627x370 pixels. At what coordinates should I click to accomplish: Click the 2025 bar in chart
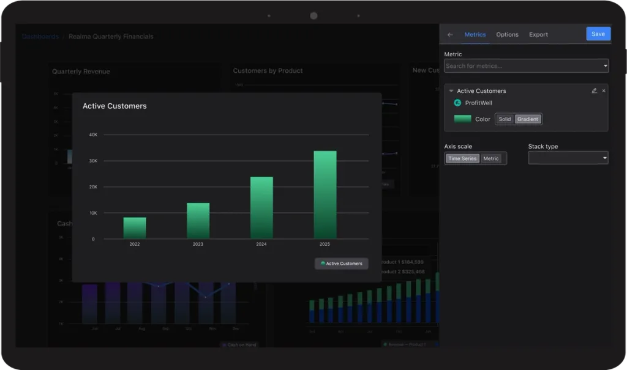325,194
